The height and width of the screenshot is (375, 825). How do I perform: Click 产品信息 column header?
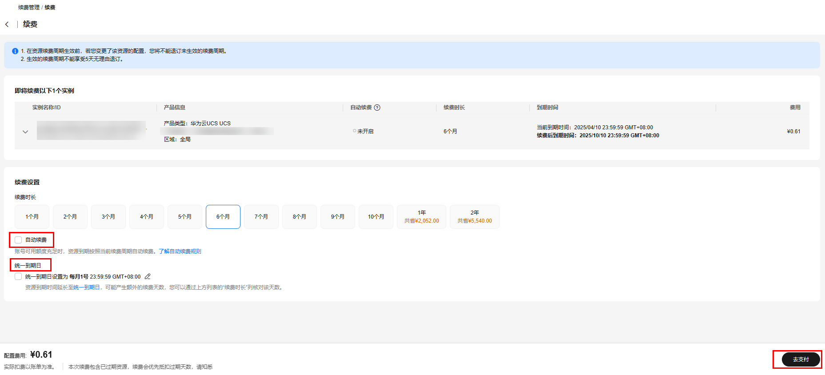click(x=175, y=108)
